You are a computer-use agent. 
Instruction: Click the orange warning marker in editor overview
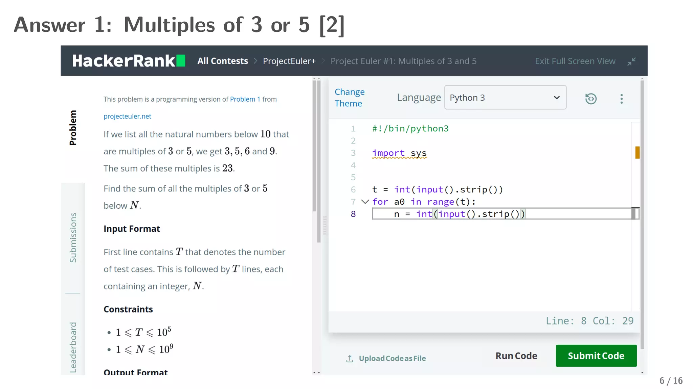(x=638, y=153)
